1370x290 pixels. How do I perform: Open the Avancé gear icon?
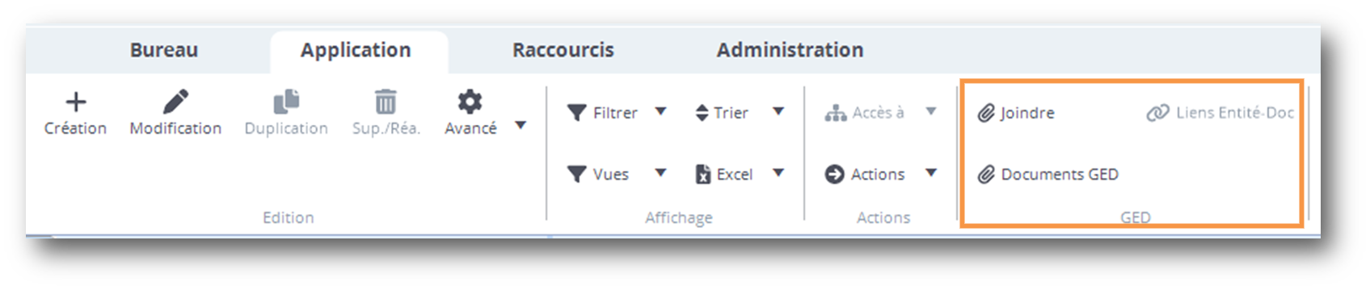tap(470, 101)
